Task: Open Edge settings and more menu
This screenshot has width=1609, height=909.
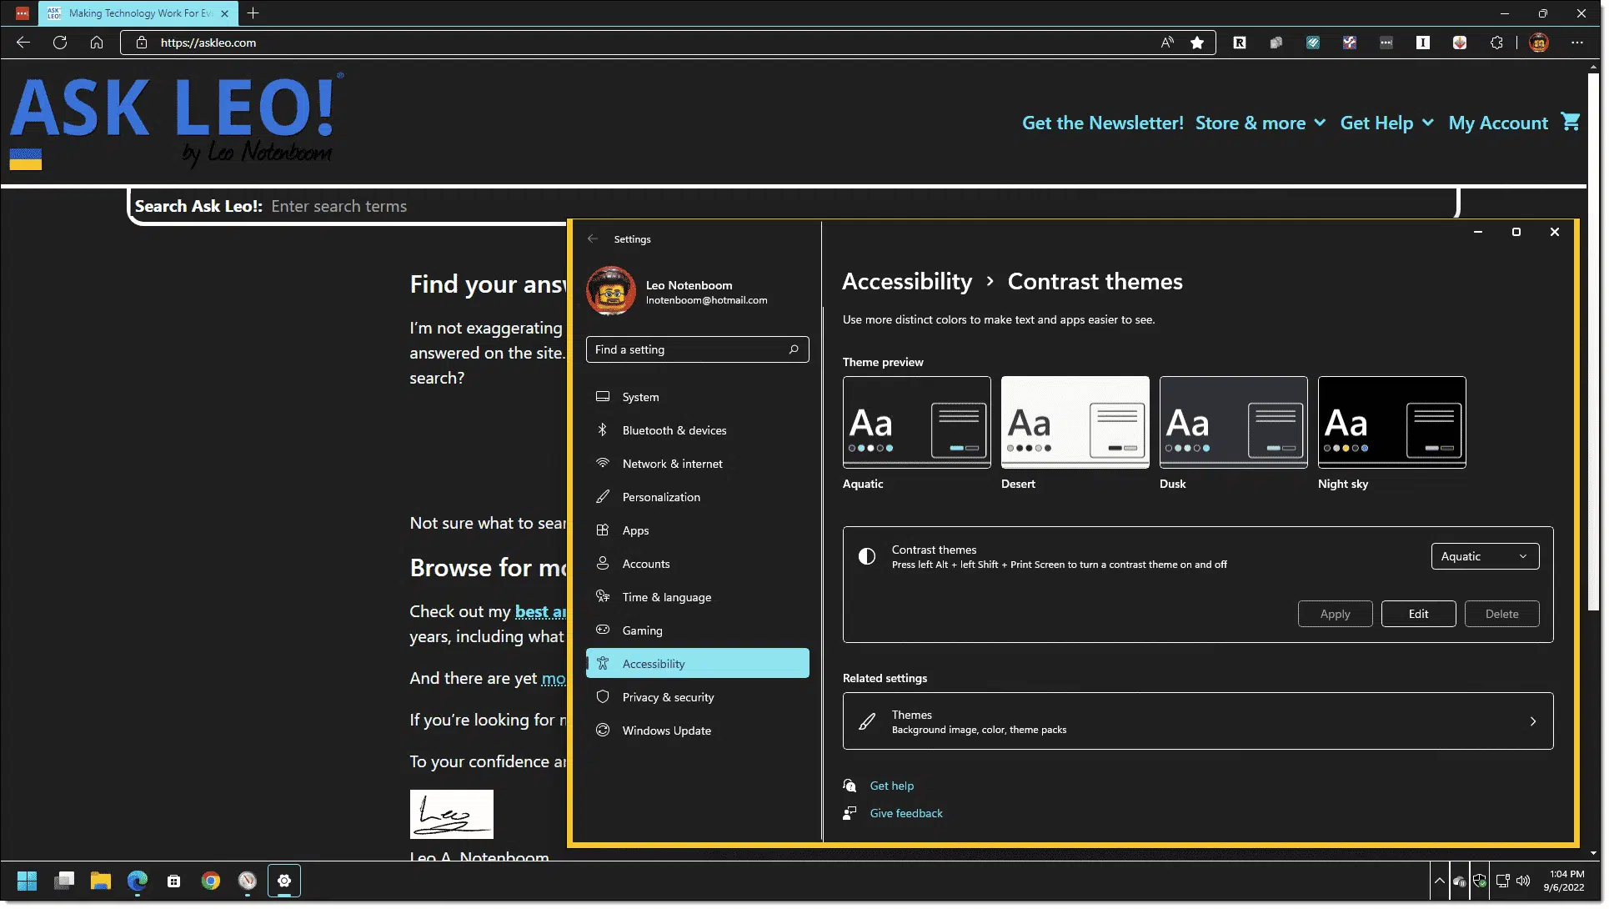Action: click(1577, 43)
